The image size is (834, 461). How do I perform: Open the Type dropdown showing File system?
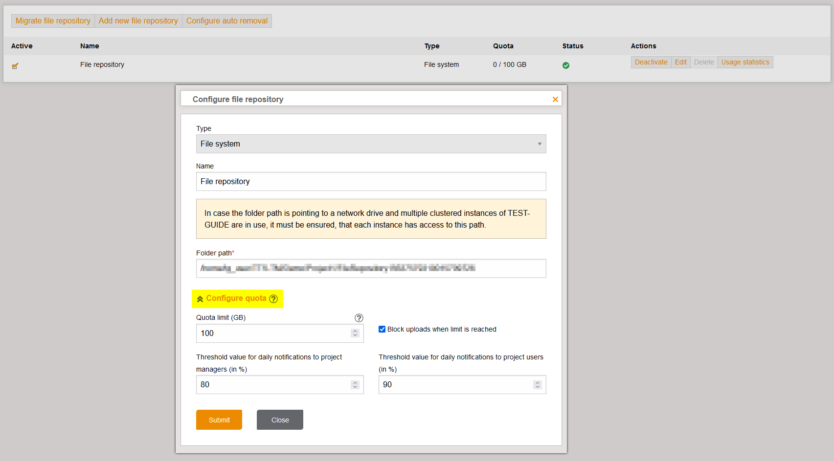371,144
